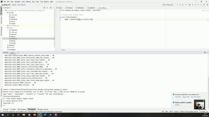Click the Git push arrow icon
The height and width of the screenshot is (117, 209).
198,5
